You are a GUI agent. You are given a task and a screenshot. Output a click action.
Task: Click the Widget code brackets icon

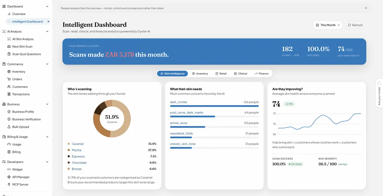pos(9,170)
